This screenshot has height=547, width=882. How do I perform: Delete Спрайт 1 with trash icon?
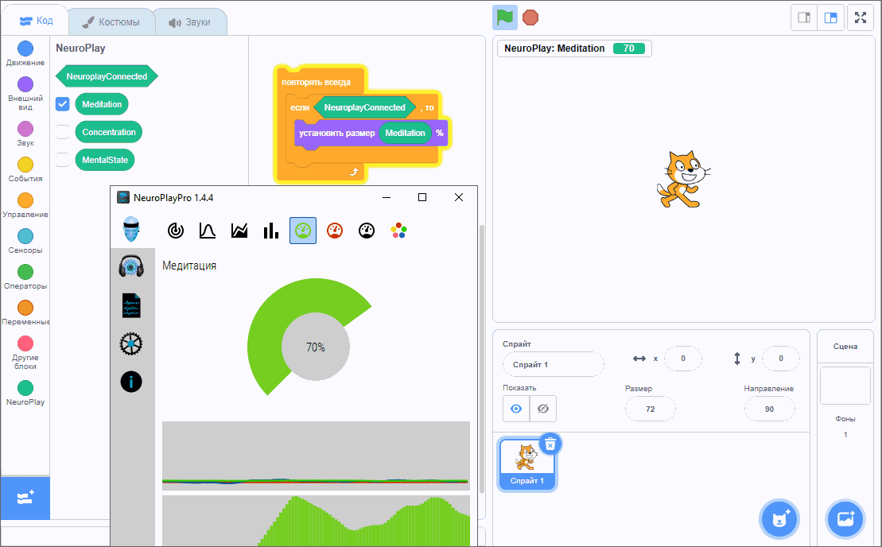(x=550, y=444)
